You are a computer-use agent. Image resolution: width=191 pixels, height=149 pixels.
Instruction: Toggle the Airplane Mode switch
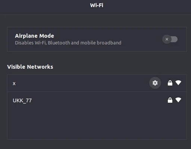pyautogui.click(x=170, y=39)
